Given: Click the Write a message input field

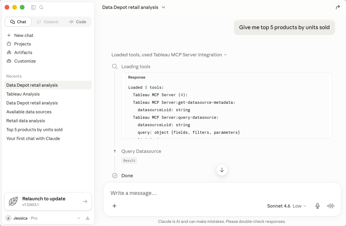Looking at the screenshot, I should pos(222,193).
